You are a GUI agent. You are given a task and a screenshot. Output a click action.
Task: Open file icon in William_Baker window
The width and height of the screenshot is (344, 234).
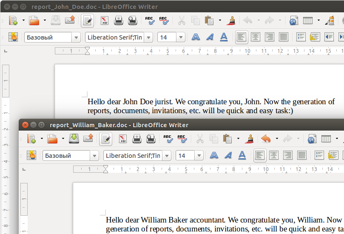coord(52,139)
